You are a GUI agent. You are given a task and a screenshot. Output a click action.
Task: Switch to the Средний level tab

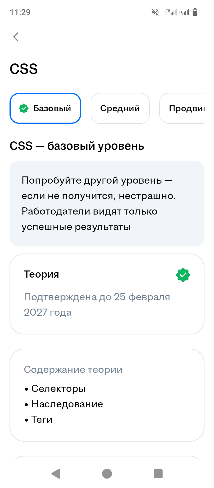[x=120, y=108]
